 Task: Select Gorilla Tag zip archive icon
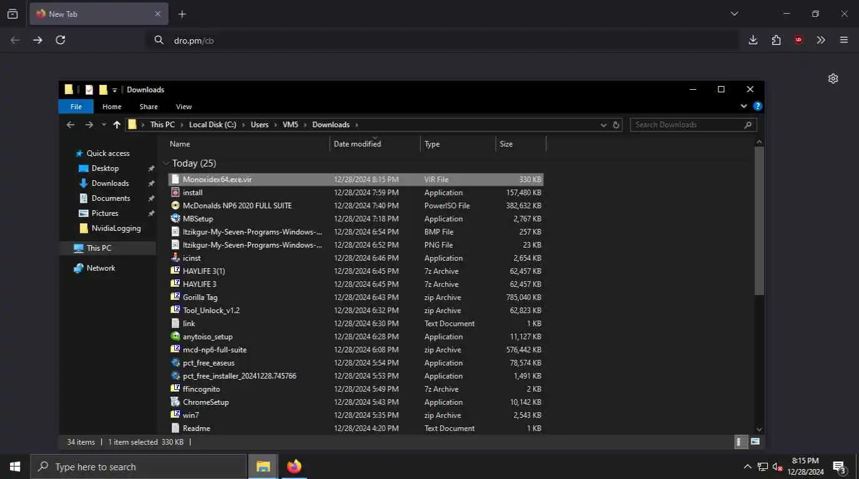[175, 298]
